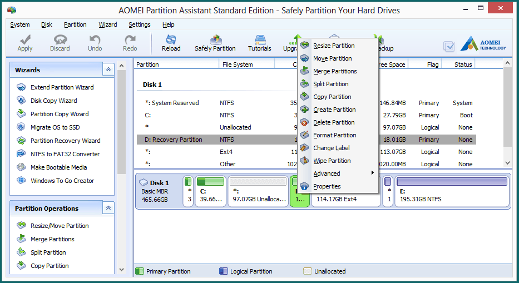Click the Undo arrow icon
Viewport: 519px width, 283px height.
95,39
